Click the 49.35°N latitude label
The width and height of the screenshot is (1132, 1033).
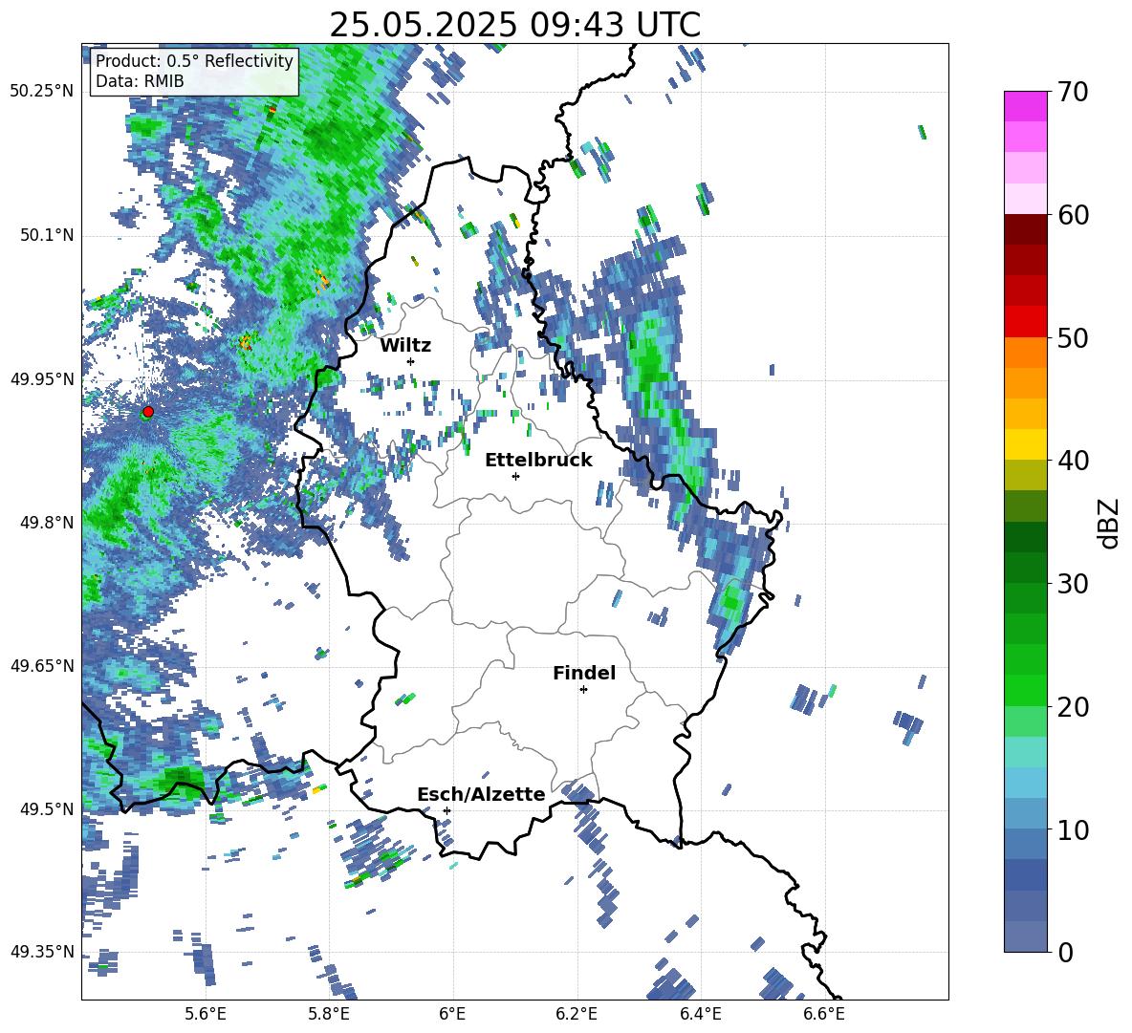coord(42,952)
